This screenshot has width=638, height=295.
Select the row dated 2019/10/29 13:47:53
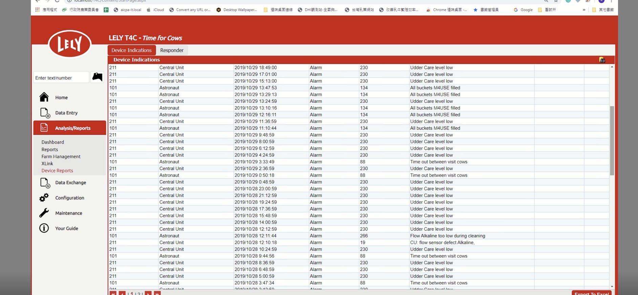(359, 88)
